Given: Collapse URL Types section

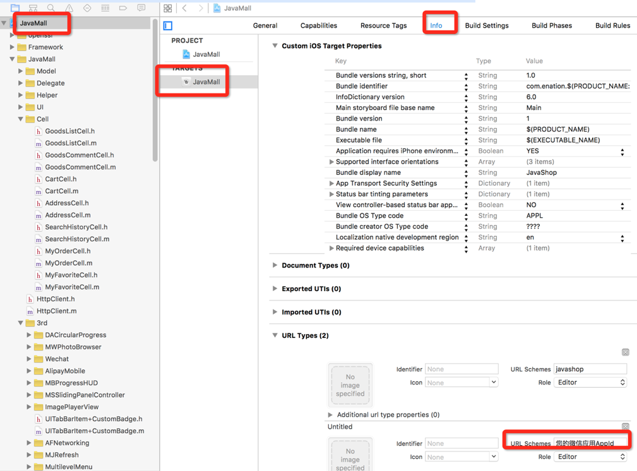Looking at the screenshot, I should click(275, 335).
